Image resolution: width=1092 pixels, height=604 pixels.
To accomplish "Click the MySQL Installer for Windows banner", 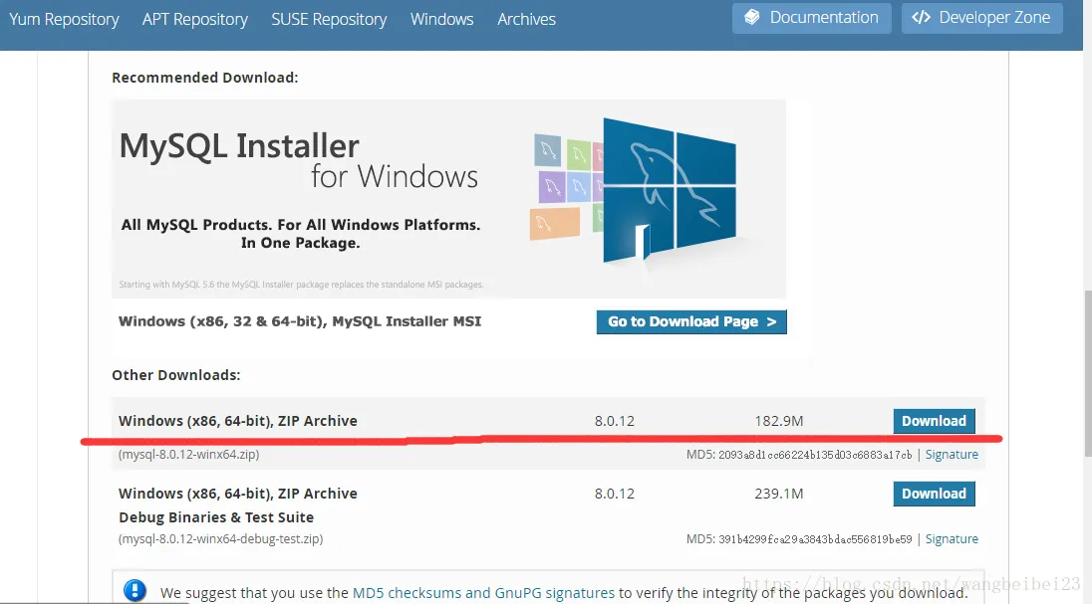I will [448, 198].
